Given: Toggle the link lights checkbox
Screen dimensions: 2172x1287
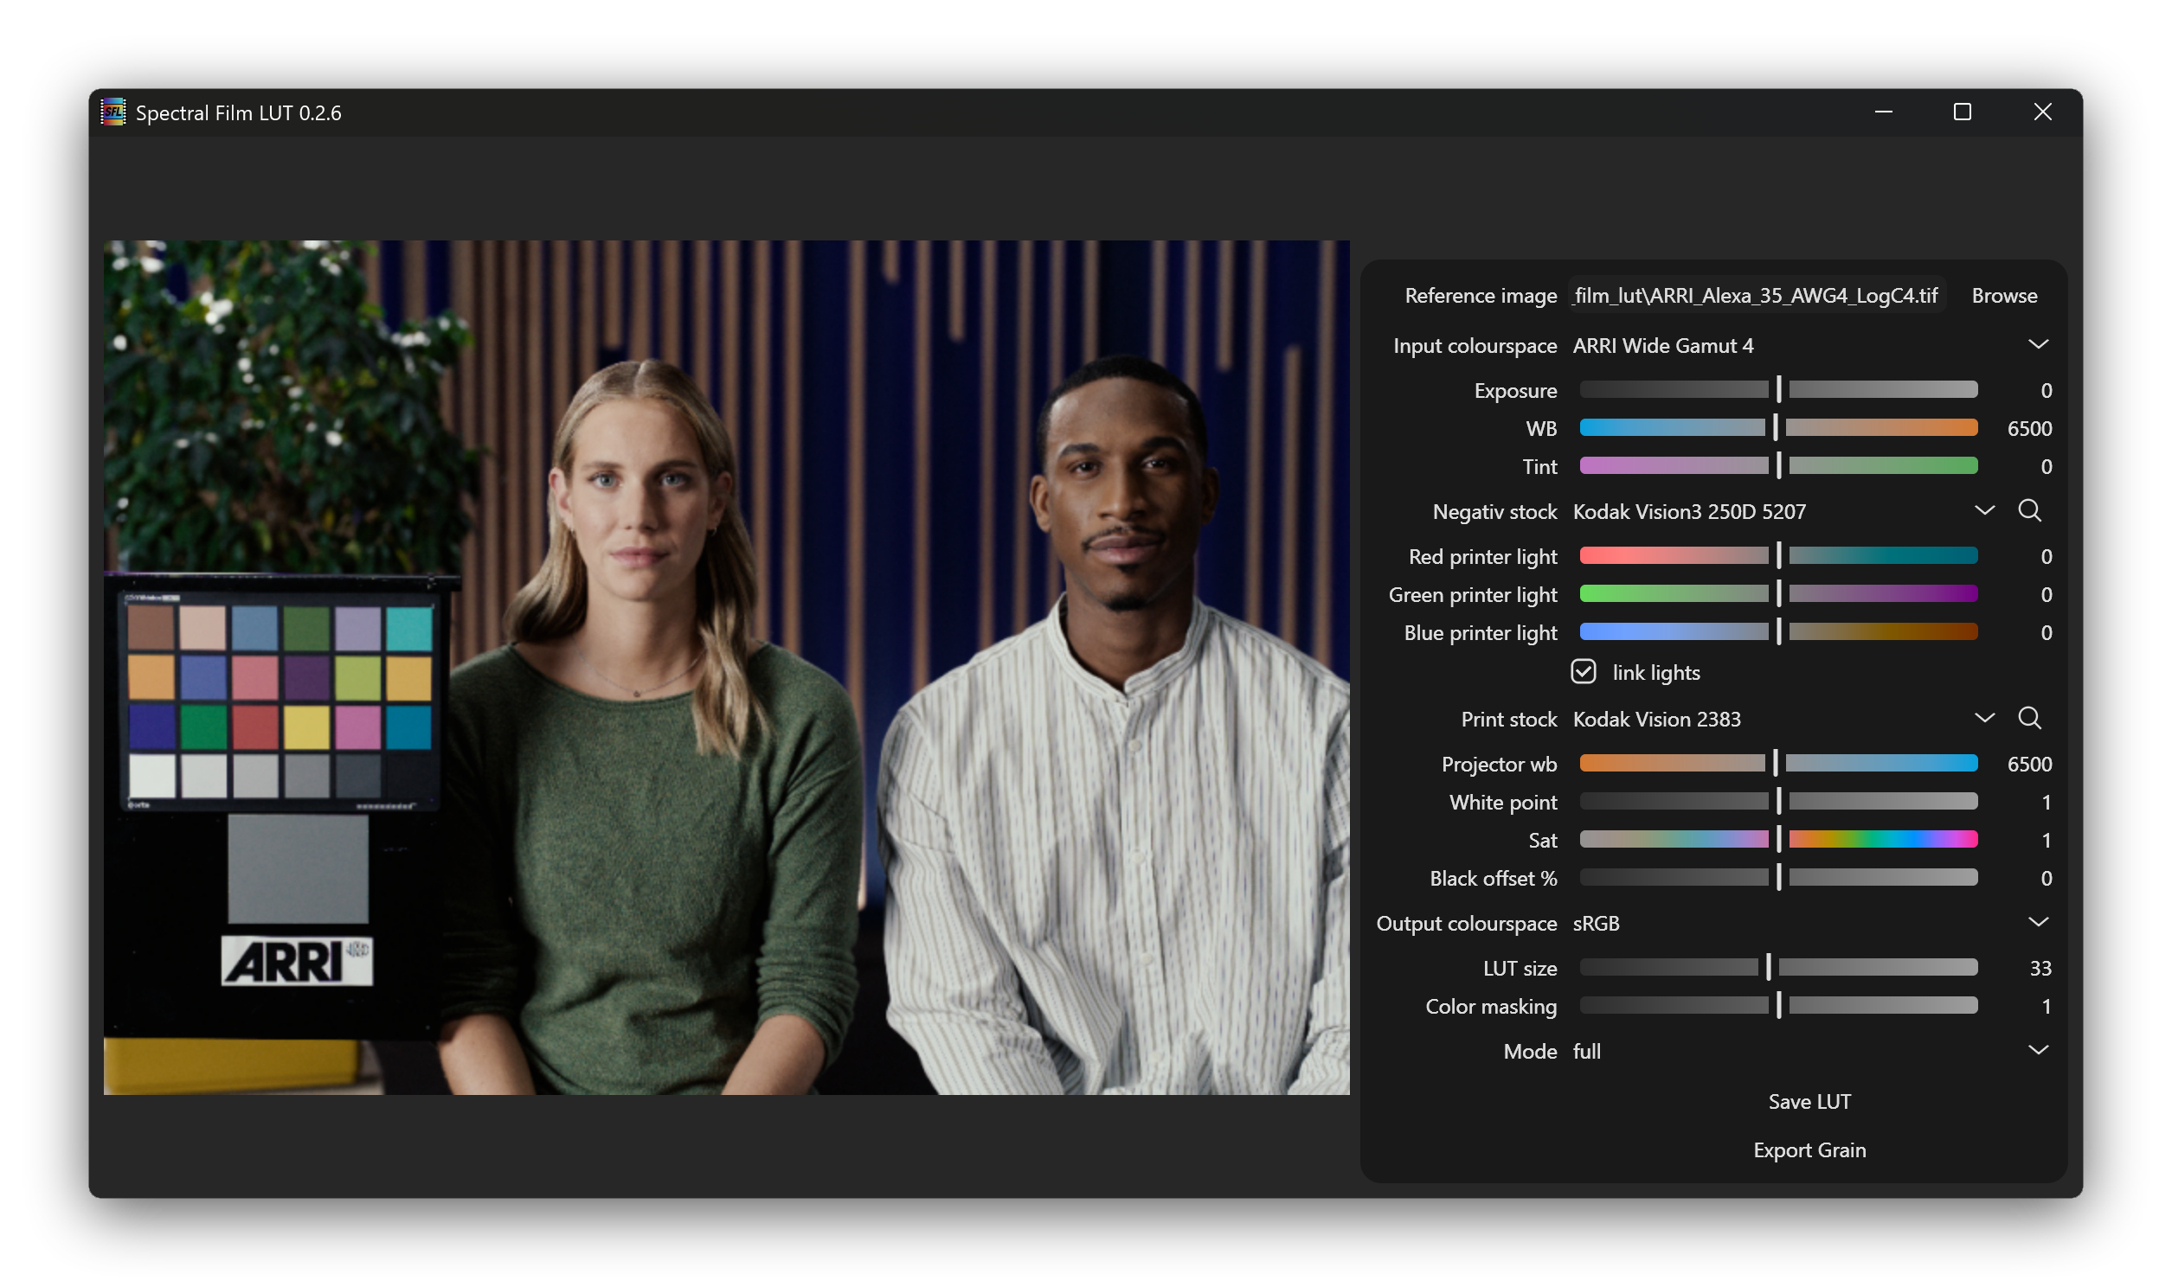Looking at the screenshot, I should click(1583, 672).
